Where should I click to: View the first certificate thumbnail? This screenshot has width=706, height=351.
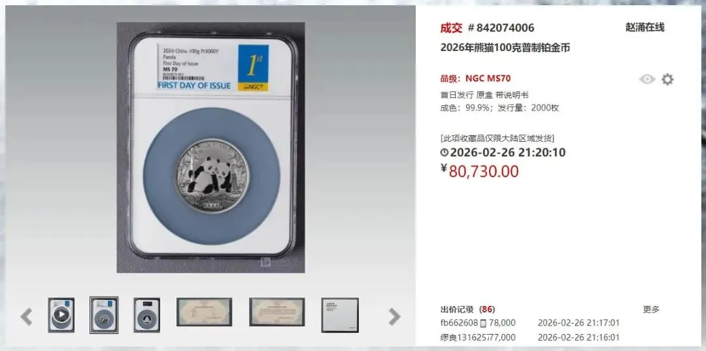(x=205, y=312)
